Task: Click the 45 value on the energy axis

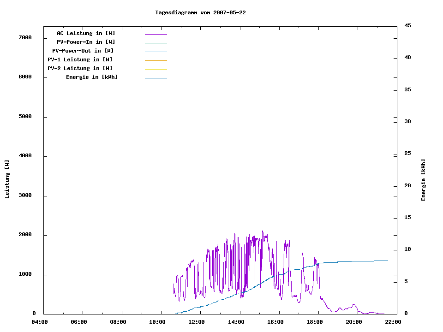Action: [x=407, y=25]
